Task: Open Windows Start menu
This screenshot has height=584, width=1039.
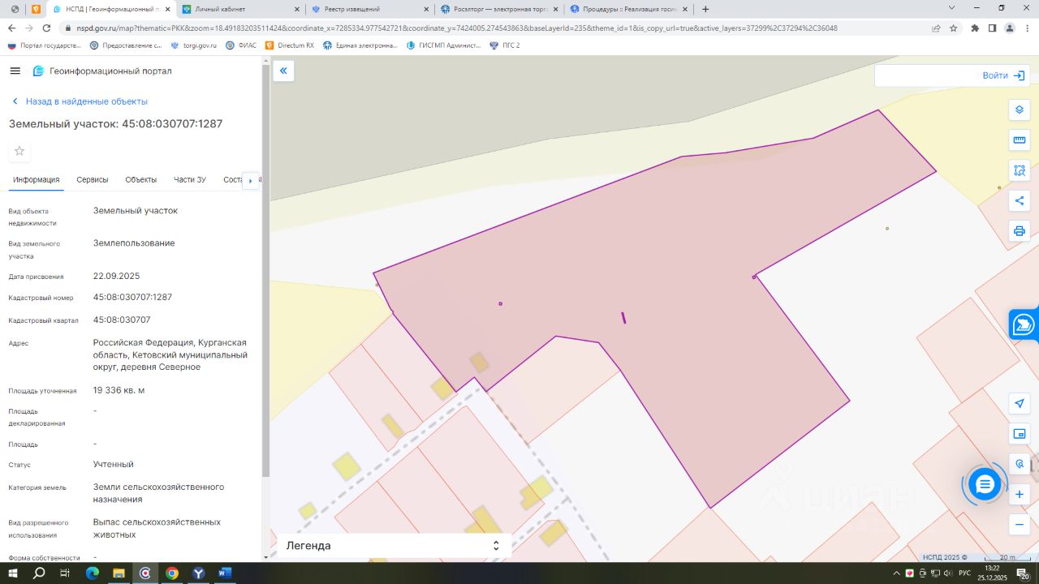Action: [x=13, y=573]
